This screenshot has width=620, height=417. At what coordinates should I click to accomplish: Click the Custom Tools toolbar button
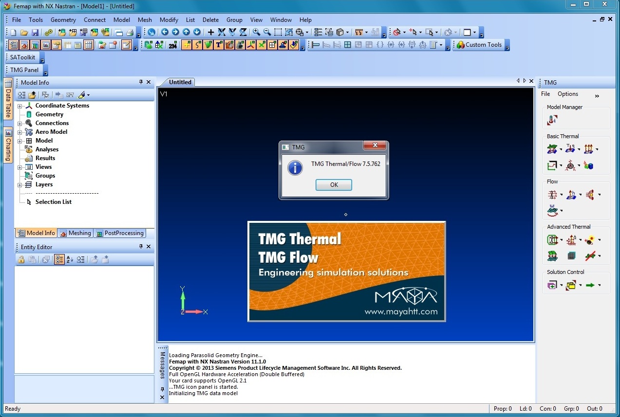(x=479, y=45)
